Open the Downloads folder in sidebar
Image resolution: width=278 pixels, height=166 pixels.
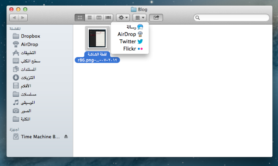click(x=28, y=78)
